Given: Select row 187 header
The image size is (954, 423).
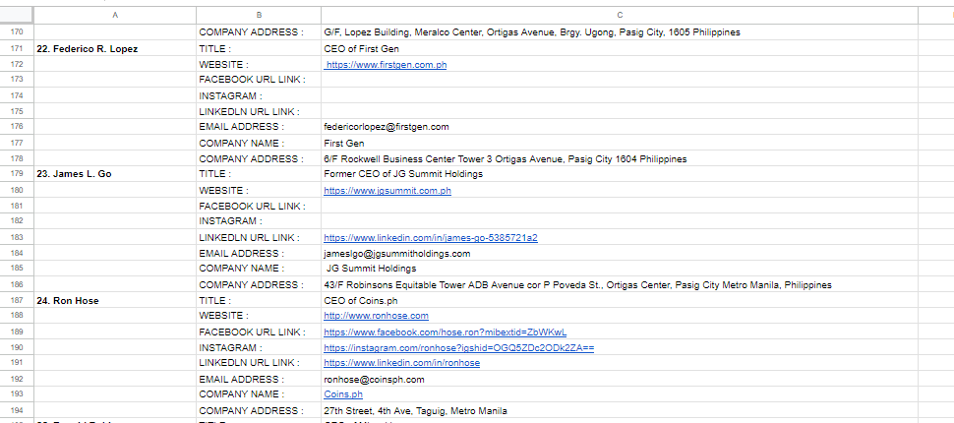Looking at the screenshot, I should 17,300.
